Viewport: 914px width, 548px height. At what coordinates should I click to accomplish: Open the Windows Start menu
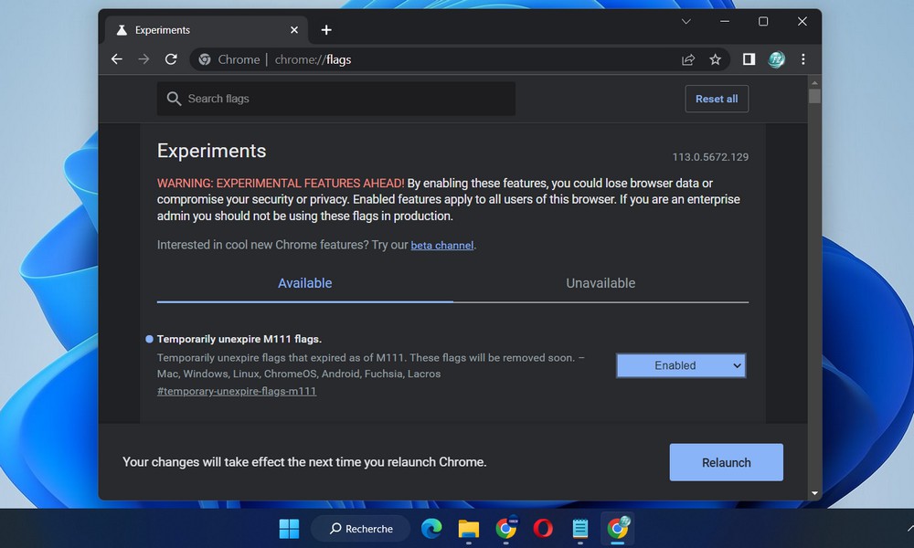pyautogui.click(x=289, y=529)
